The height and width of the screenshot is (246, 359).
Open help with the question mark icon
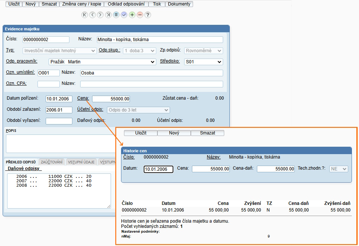pyautogui.click(x=148, y=15)
